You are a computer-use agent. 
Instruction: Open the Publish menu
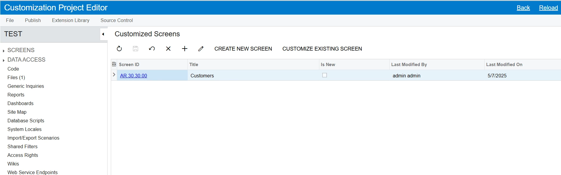[x=33, y=20]
